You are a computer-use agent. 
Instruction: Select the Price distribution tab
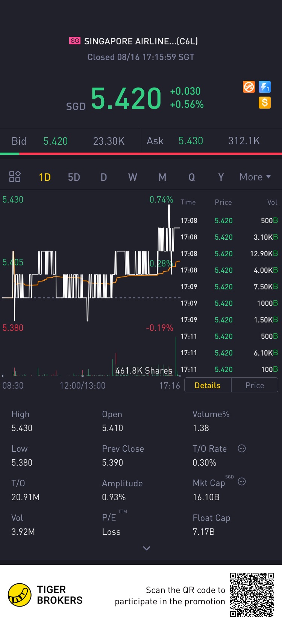[x=255, y=385]
